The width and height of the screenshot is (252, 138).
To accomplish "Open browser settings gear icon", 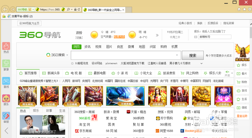I will pyautogui.click(x=250, y=9).
